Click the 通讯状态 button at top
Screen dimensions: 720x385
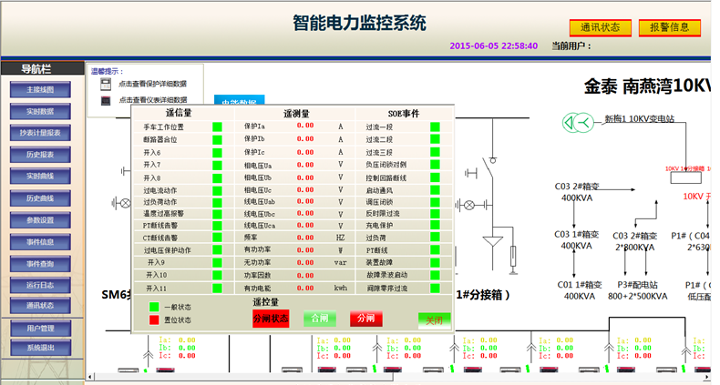(x=601, y=28)
